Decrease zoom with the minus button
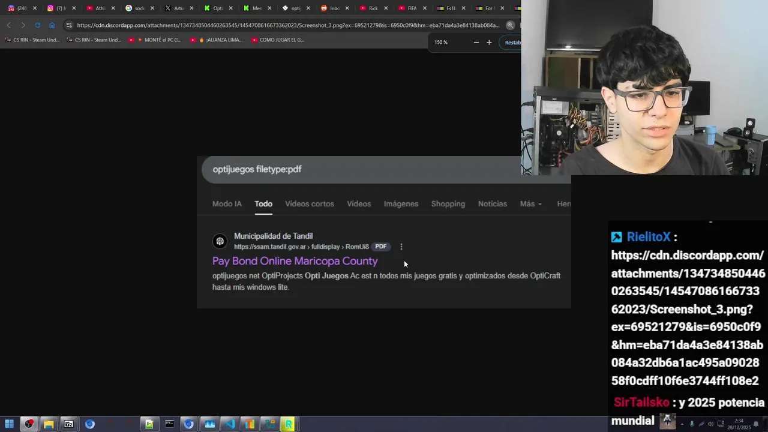This screenshot has height=432, width=768. tap(476, 42)
